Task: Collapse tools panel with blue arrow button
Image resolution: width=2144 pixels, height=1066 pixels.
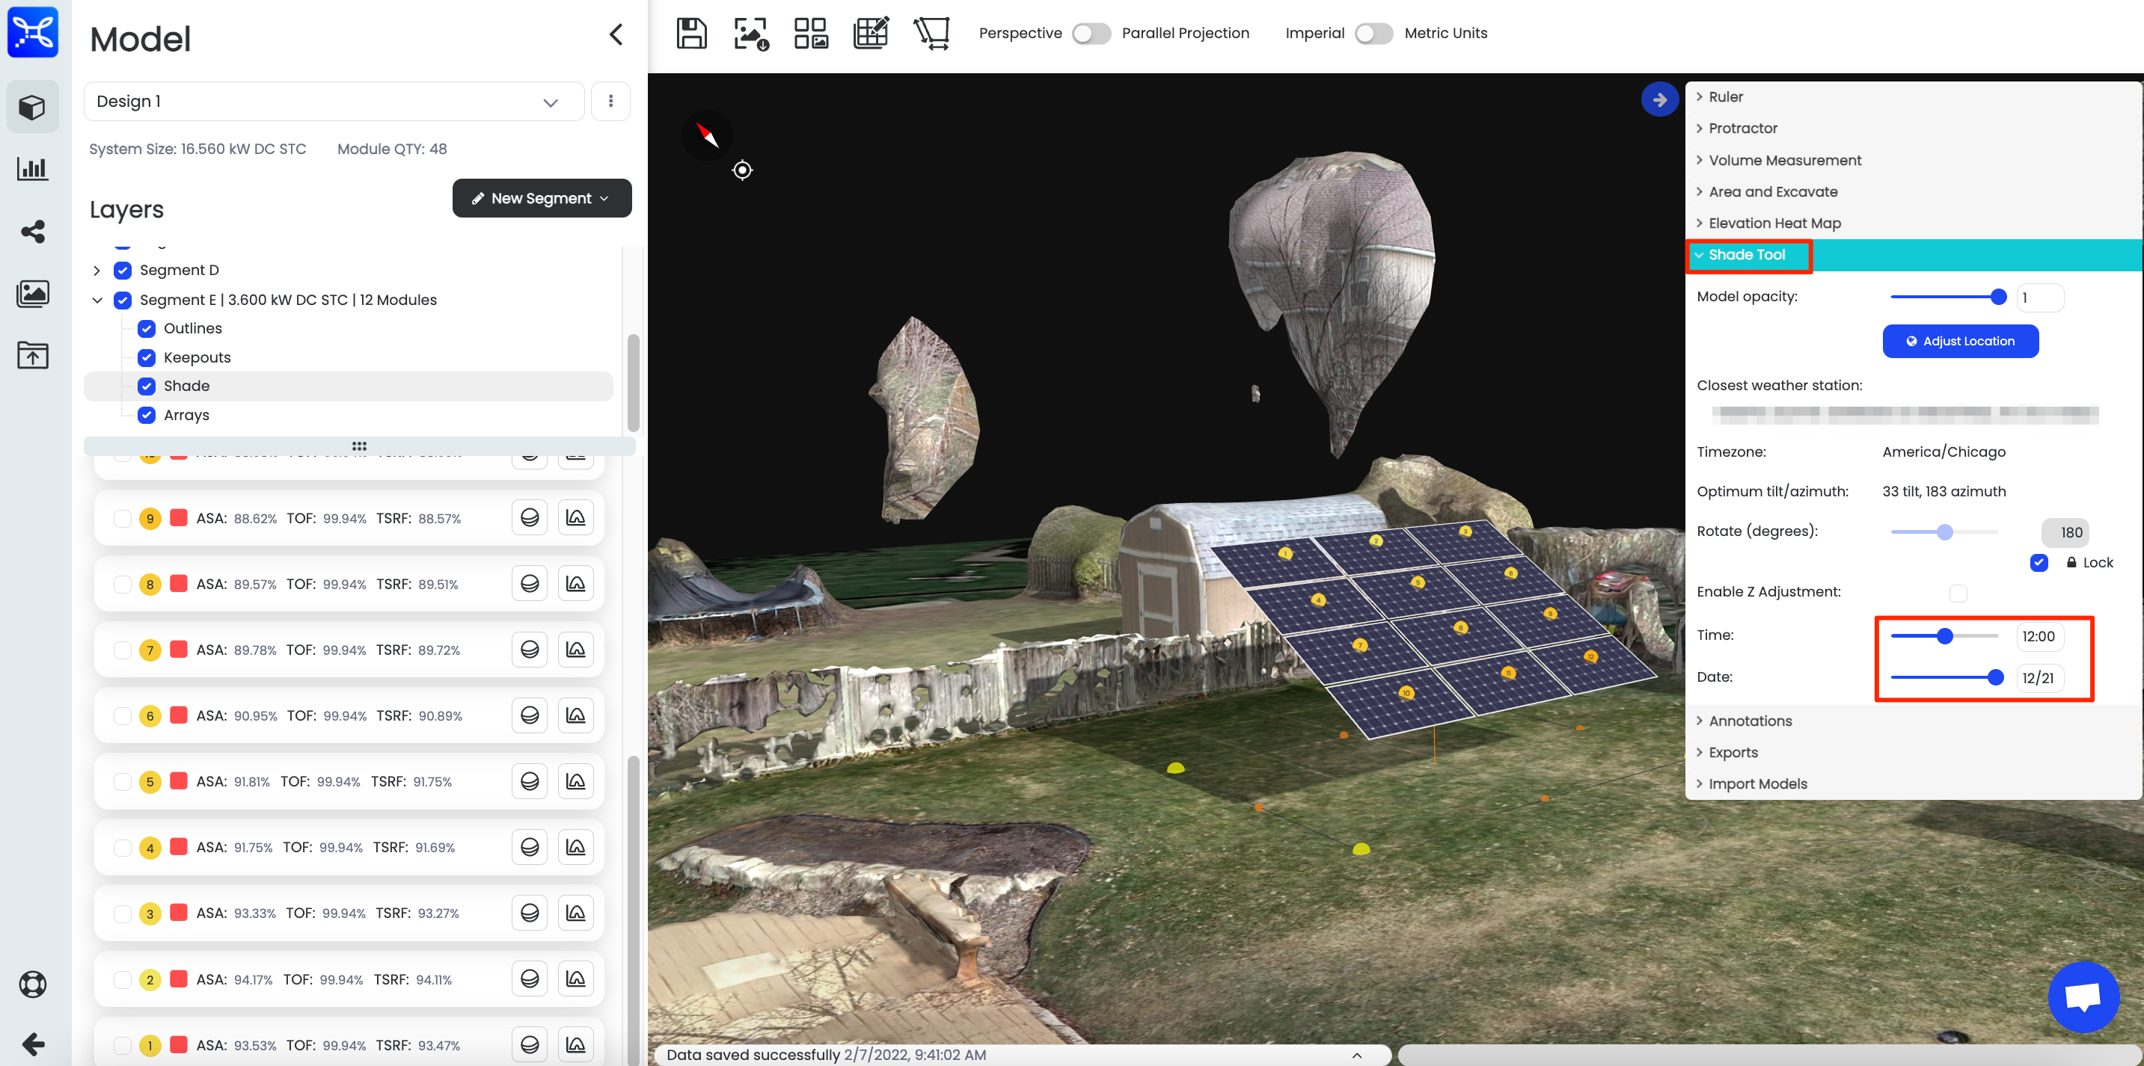Action: tap(1659, 99)
